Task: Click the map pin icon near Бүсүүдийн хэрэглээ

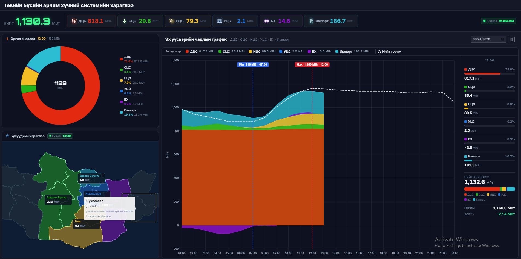Action: pos(7,136)
